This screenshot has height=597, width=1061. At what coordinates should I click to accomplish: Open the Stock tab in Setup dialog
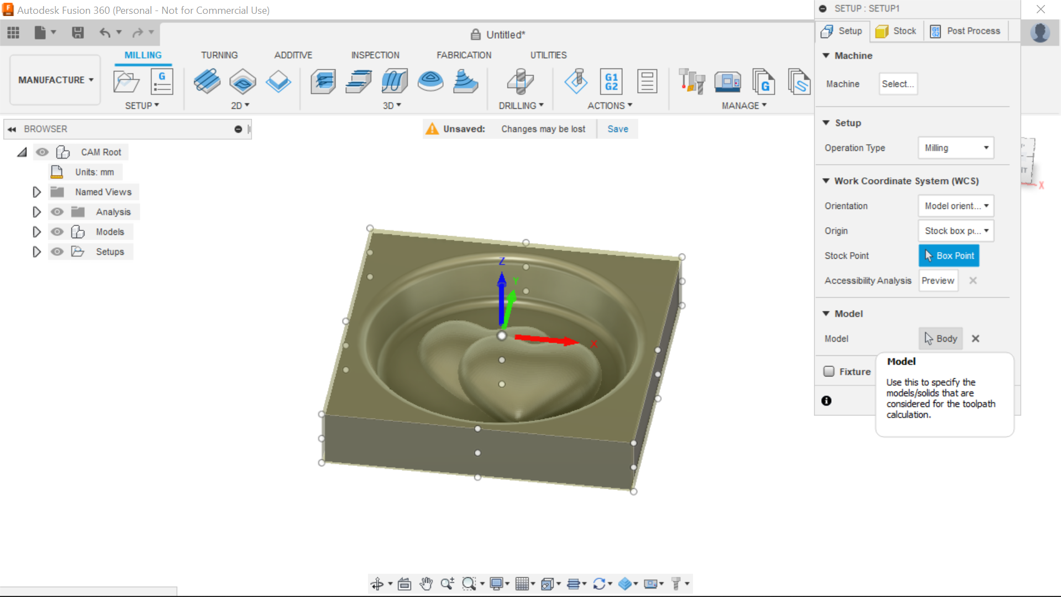pyautogui.click(x=896, y=31)
